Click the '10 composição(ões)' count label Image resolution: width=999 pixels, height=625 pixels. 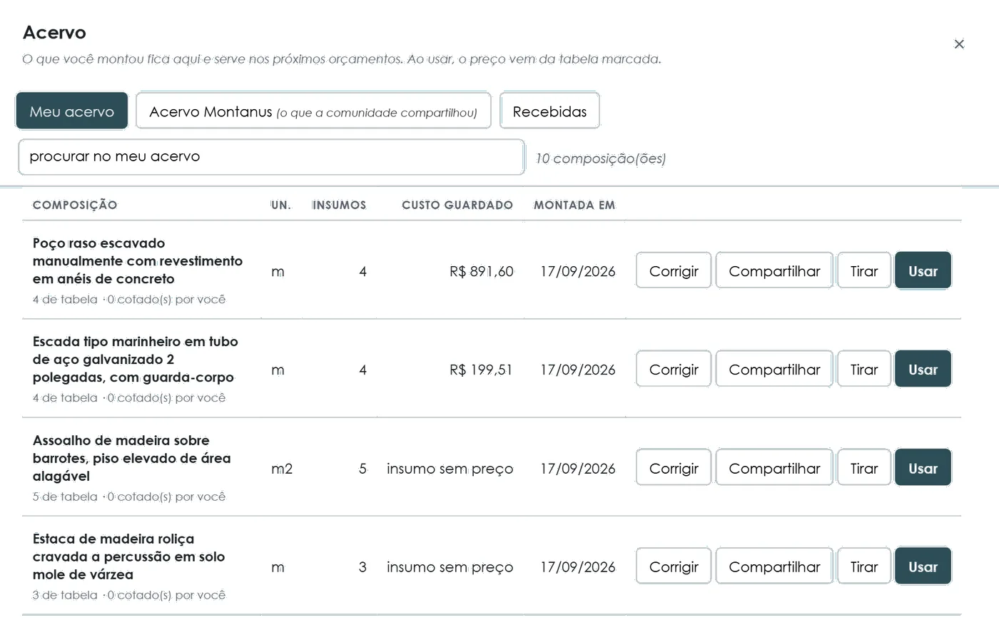click(x=601, y=158)
